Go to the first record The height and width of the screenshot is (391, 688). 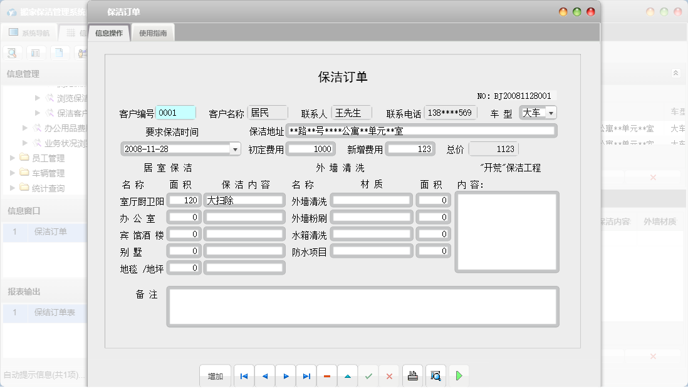244,376
